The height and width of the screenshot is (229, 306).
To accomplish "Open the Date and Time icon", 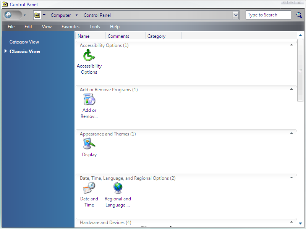I will point(89,188).
